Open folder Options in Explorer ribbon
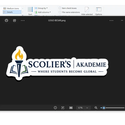 98,11
